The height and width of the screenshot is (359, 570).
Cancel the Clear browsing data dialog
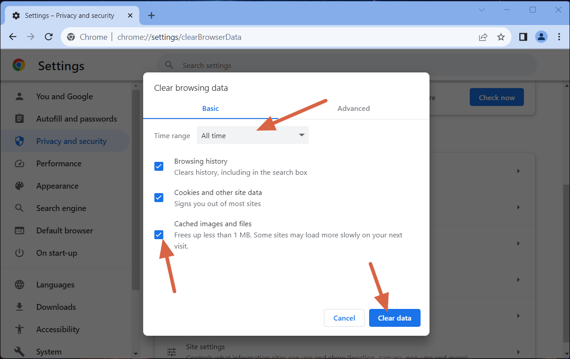tap(344, 317)
